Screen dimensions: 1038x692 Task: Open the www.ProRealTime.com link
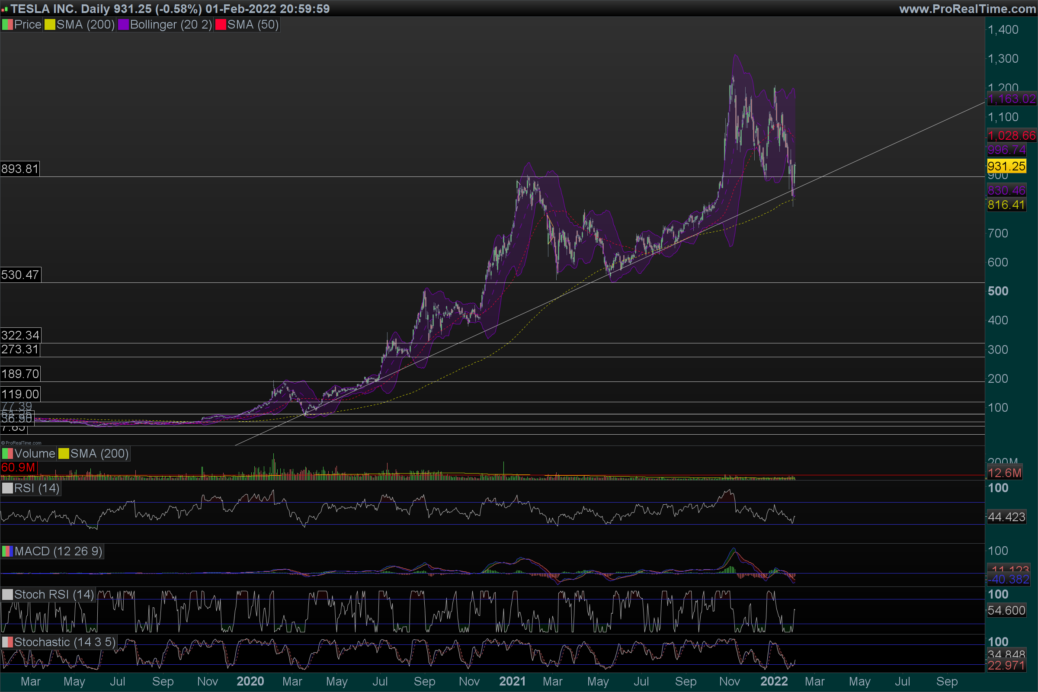click(967, 9)
